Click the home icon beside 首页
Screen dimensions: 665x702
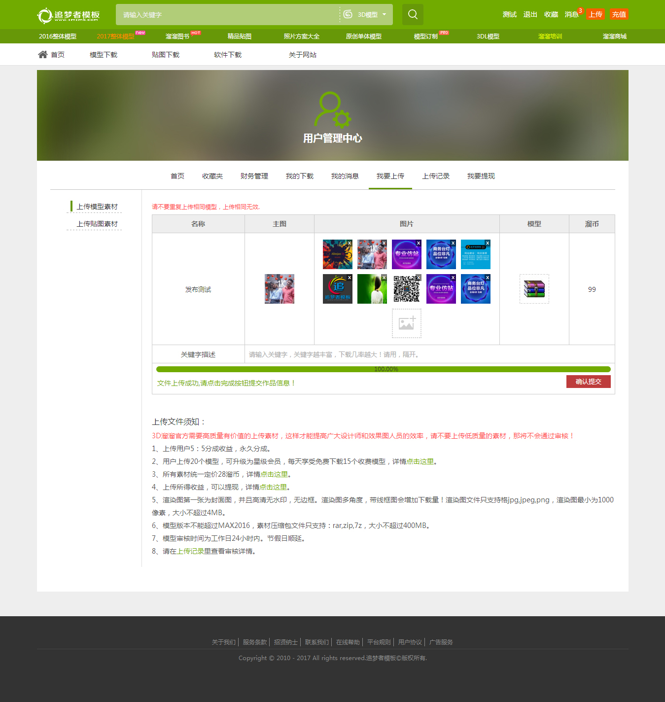click(43, 55)
